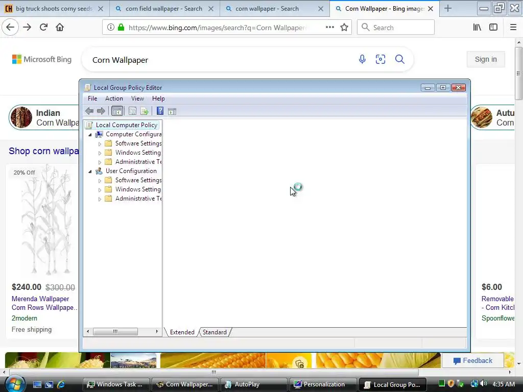Toggle Show/Hide Action Pane toolbar icon
The height and width of the screenshot is (392, 523).
(172, 111)
